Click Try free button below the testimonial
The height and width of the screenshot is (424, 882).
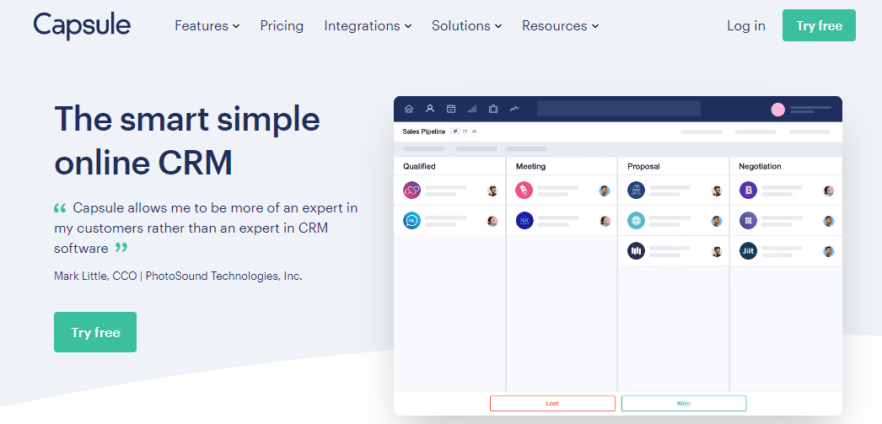95,332
